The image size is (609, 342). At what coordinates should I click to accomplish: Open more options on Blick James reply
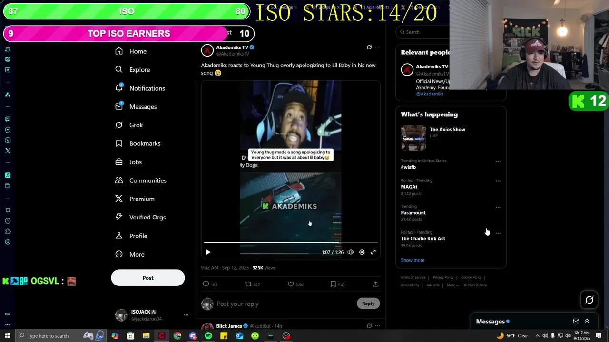coord(377,326)
